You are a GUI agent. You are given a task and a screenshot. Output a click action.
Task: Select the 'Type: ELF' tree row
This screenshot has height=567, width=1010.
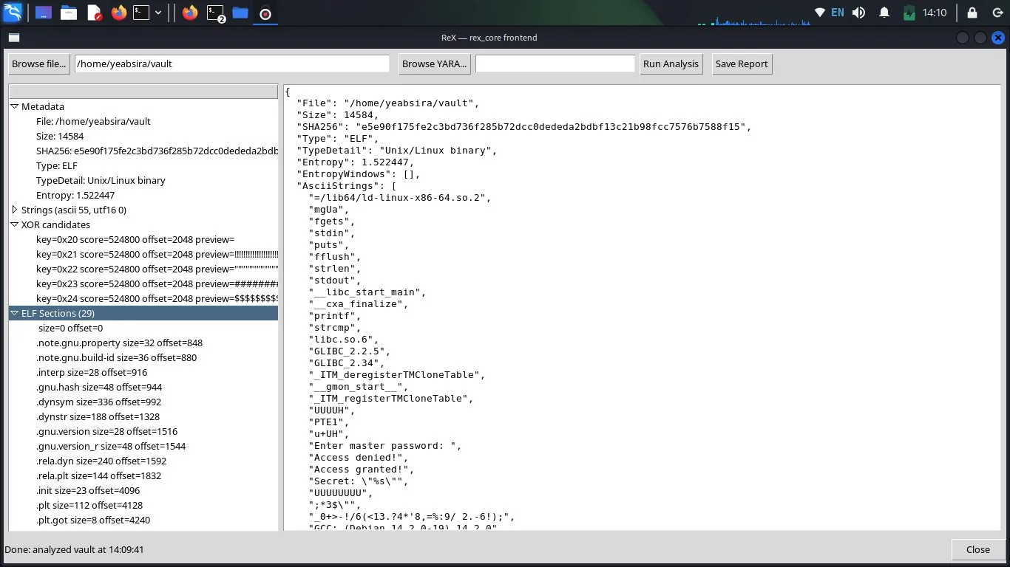143,165
